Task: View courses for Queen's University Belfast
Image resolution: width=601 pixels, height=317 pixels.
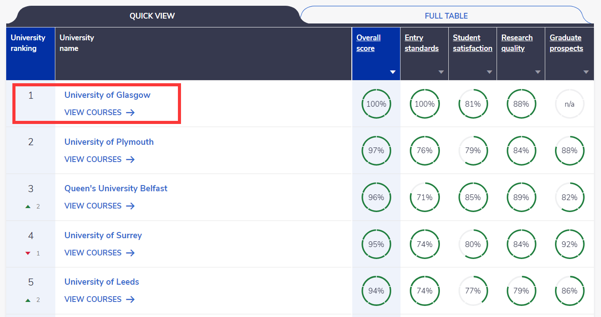Action: click(100, 206)
